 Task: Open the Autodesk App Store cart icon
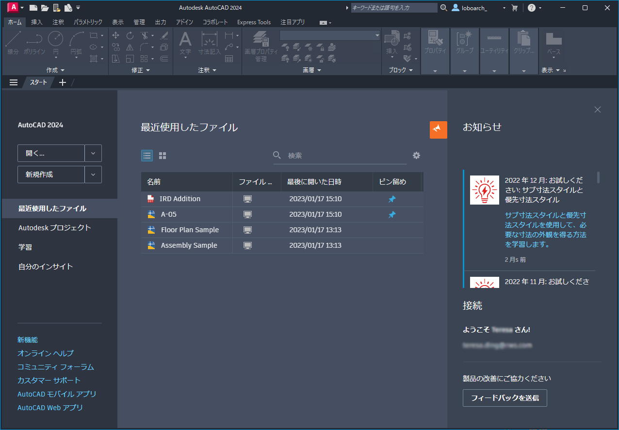(x=515, y=8)
